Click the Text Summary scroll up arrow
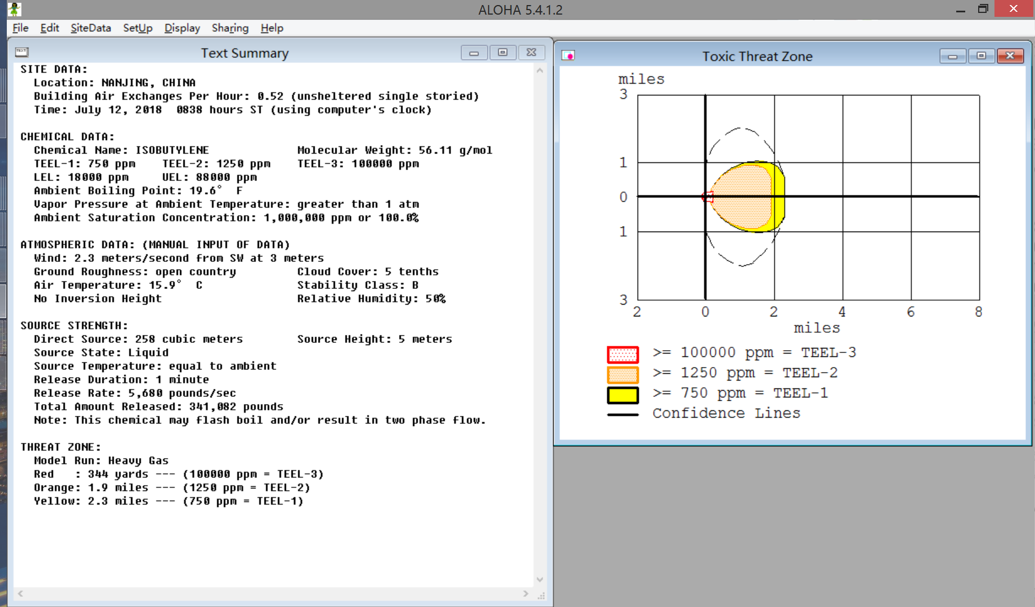The image size is (1035, 607). (540, 71)
